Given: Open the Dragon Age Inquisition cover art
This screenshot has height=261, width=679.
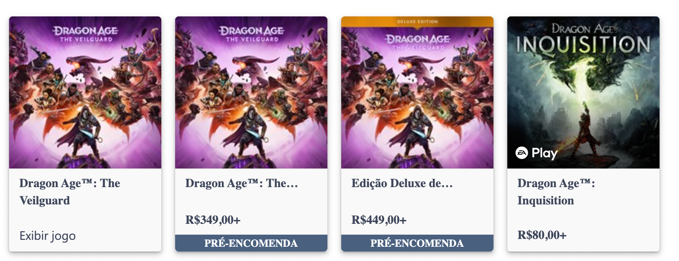Looking at the screenshot, I should click(x=583, y=92).
